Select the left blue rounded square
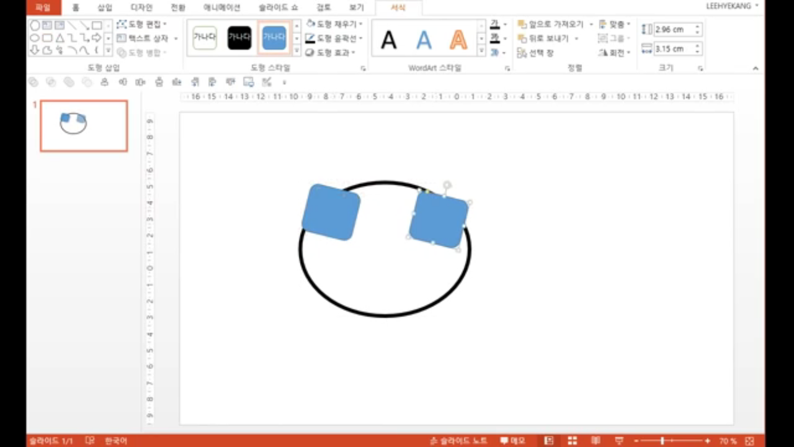 331,212
